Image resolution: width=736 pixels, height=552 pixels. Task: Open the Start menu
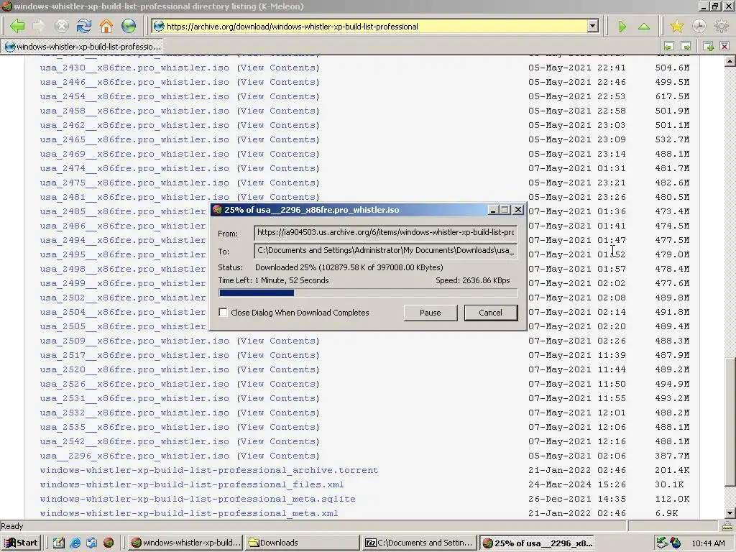point(21,543)
